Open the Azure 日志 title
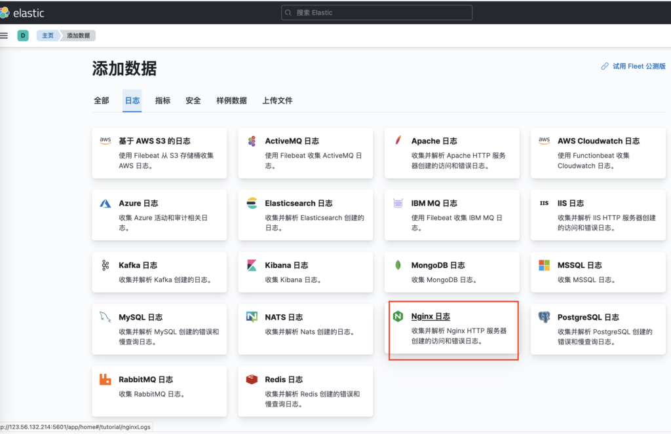The height and width of the screenshot is (434, 671). point(138,203)
